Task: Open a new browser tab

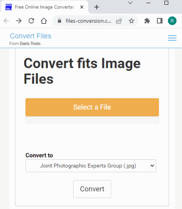Action: click(97, 7)
